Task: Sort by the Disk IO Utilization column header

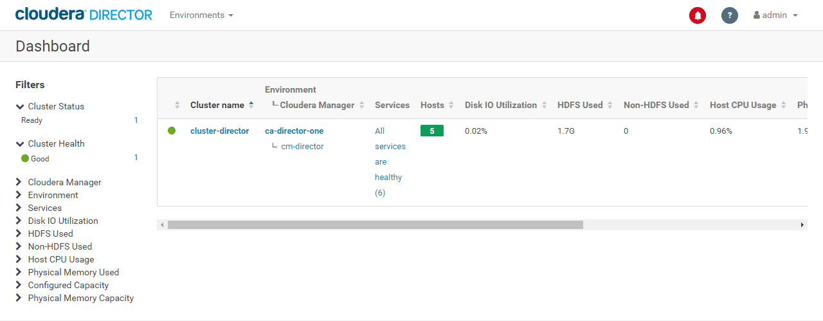Action: [501, 105]
